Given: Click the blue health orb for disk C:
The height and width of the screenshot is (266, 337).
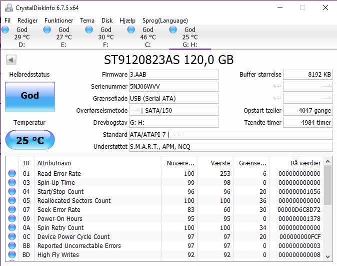Looking at the screenshot, I should click(131, 30).
